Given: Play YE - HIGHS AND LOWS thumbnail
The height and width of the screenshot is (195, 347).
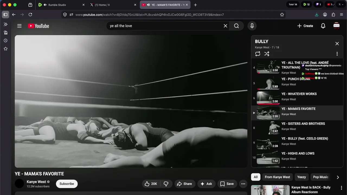Looking at the screenshot, I should coord(268,158).
